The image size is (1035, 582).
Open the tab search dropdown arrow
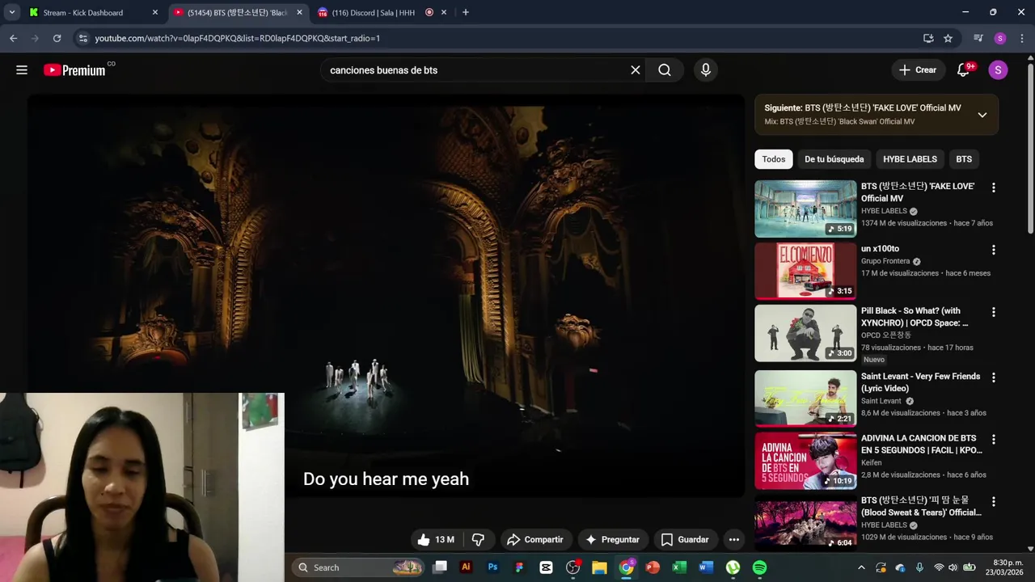click(x=11, y=12)
